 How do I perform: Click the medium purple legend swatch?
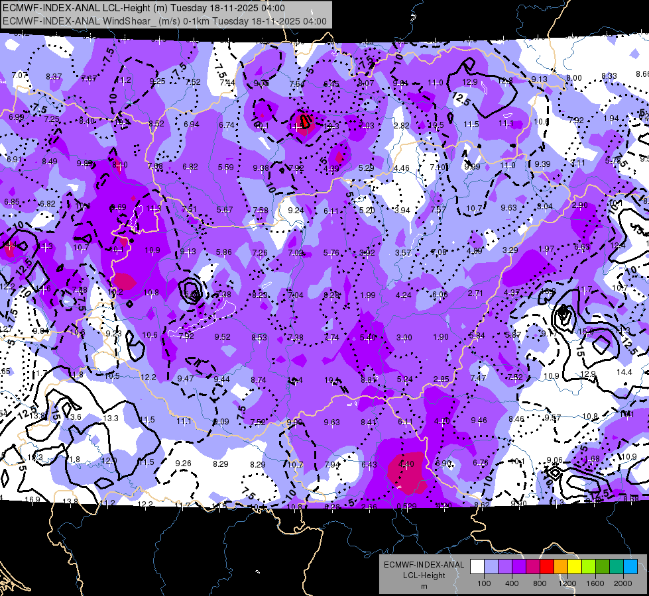click(x=505, y=567)
